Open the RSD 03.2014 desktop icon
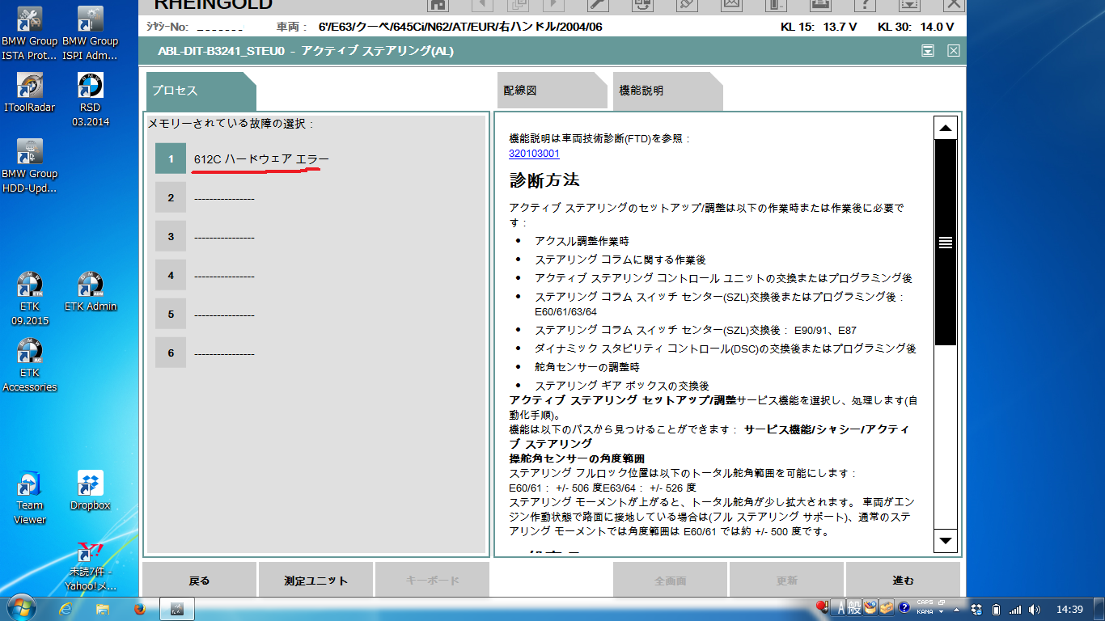The image size is (1105, 621). click(x=91, y=99)
